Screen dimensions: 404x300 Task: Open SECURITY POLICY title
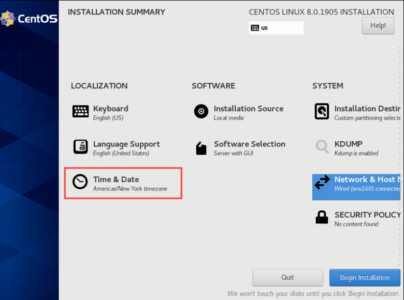pyautogui.click(x=367, y=215)
